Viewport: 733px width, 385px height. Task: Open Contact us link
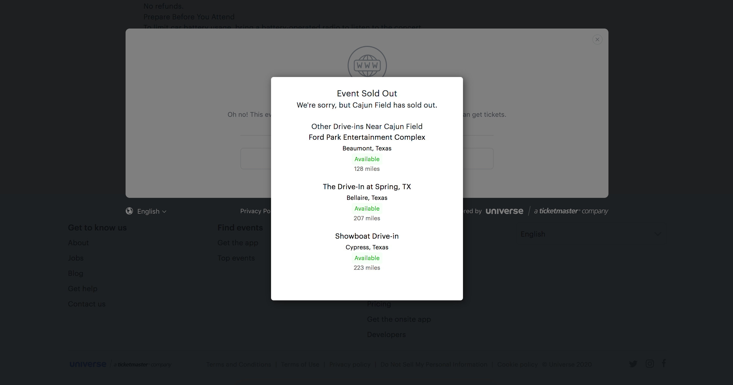(87, 304)
